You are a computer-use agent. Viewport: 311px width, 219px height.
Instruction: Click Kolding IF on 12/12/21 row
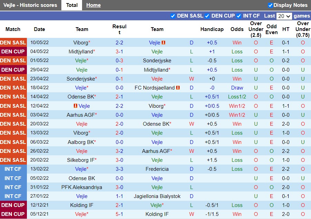[82, 205]
